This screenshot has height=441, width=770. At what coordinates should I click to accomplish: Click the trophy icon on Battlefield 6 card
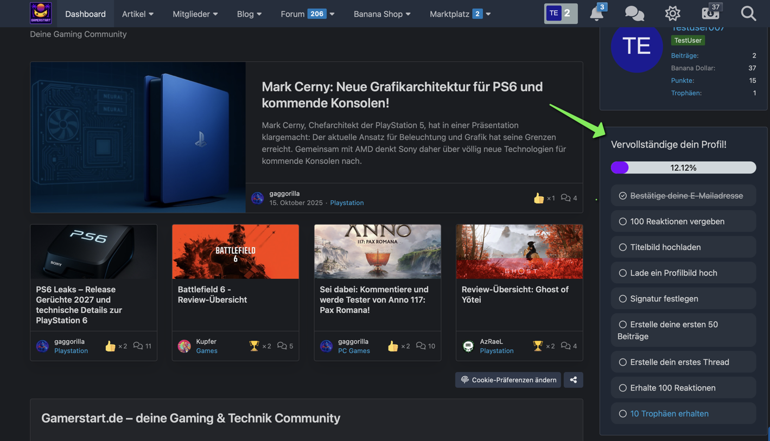coord(254,346)
